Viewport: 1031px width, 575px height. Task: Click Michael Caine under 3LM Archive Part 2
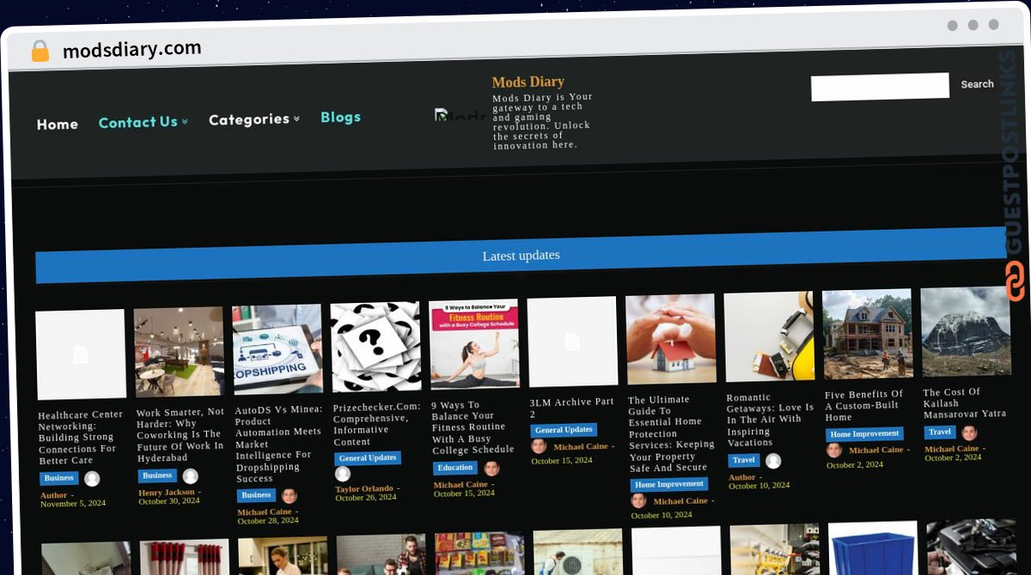tap(581, 447)
